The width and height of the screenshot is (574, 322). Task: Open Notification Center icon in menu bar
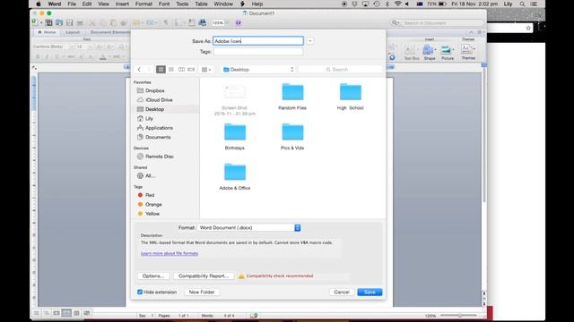coord(535,4)
